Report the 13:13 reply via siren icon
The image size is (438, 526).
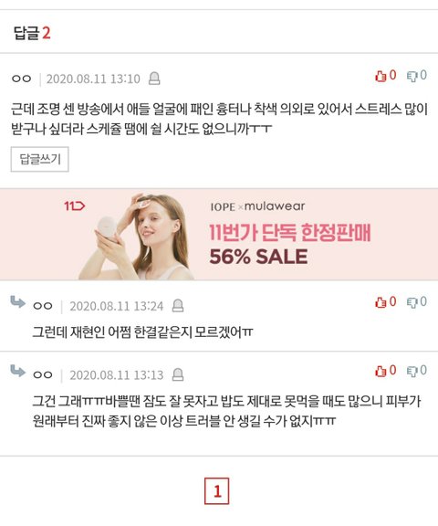[x=178, y=374]
